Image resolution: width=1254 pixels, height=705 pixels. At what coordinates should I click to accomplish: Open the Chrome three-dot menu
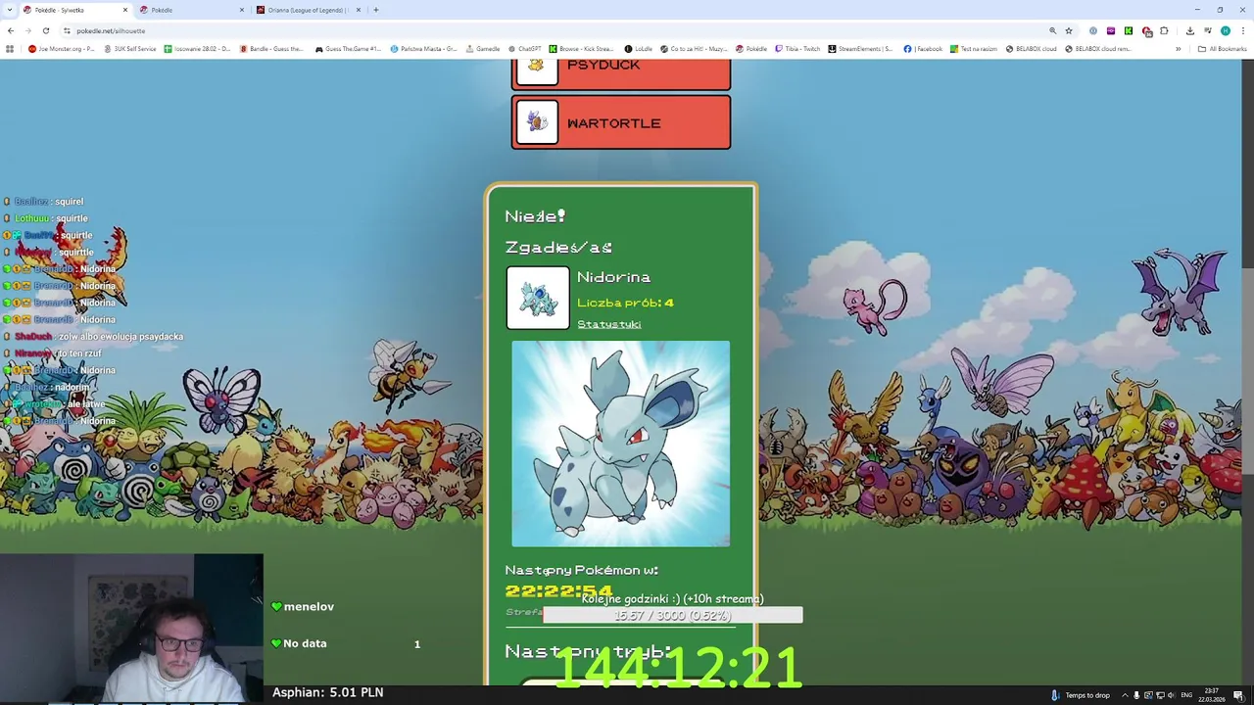point(1242,30)
